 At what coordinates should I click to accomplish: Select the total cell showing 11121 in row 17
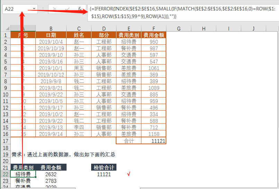click(154, 141)
